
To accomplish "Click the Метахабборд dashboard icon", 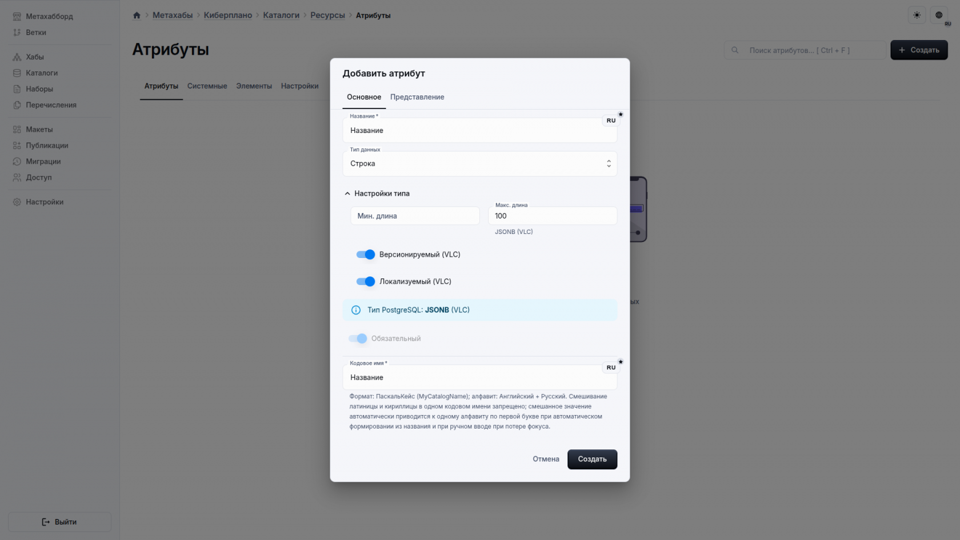I will (17, 17).
